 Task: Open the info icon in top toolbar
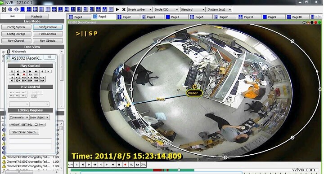(x=10, y=9)
